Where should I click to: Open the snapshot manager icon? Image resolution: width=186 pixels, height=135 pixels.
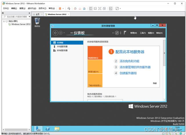(84, 9)
